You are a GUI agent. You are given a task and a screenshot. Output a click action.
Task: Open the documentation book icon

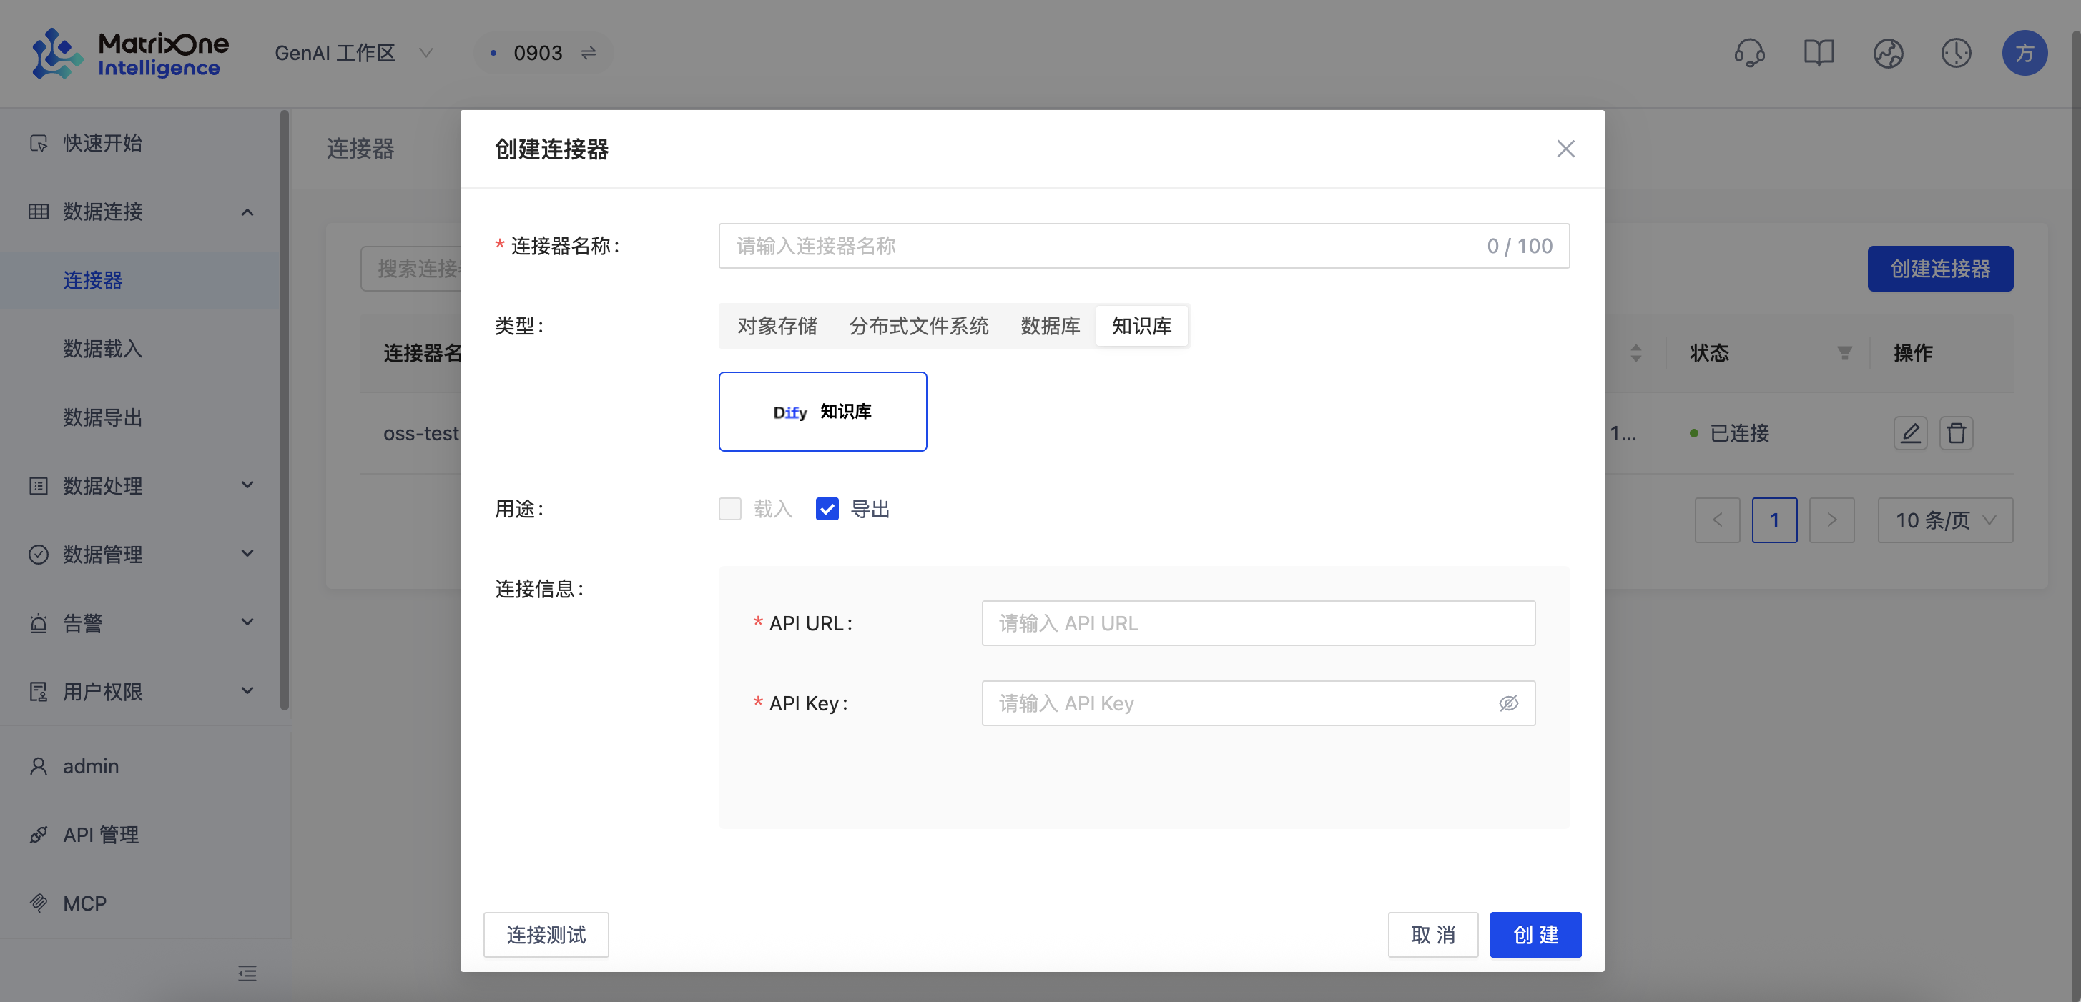[x=1819, y=54]
